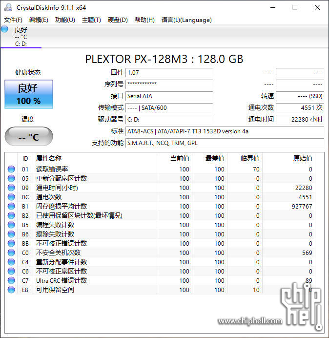This screenshot has height=338, width=329.
Task: Click the 支持的功能 field with S.M.A.R.T., NCQ
Action: (x=225, y=143)
